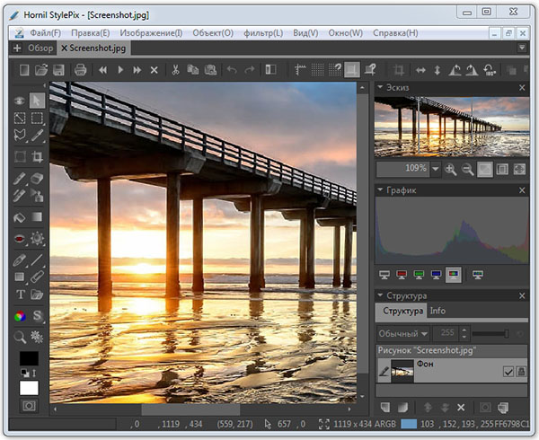Click zoom in button in Эскиз panel
This screenshot has height=440, width=539.
pos(451,169)
